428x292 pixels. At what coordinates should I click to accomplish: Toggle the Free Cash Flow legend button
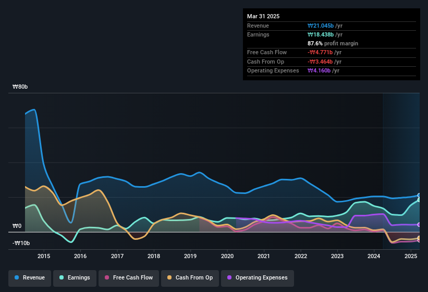click(129, 277)
